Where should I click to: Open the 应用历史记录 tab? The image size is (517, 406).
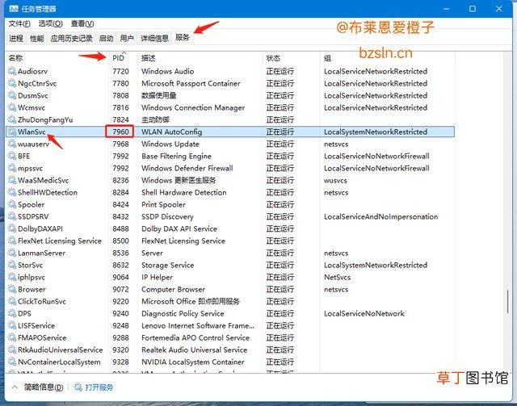[72, 39]
